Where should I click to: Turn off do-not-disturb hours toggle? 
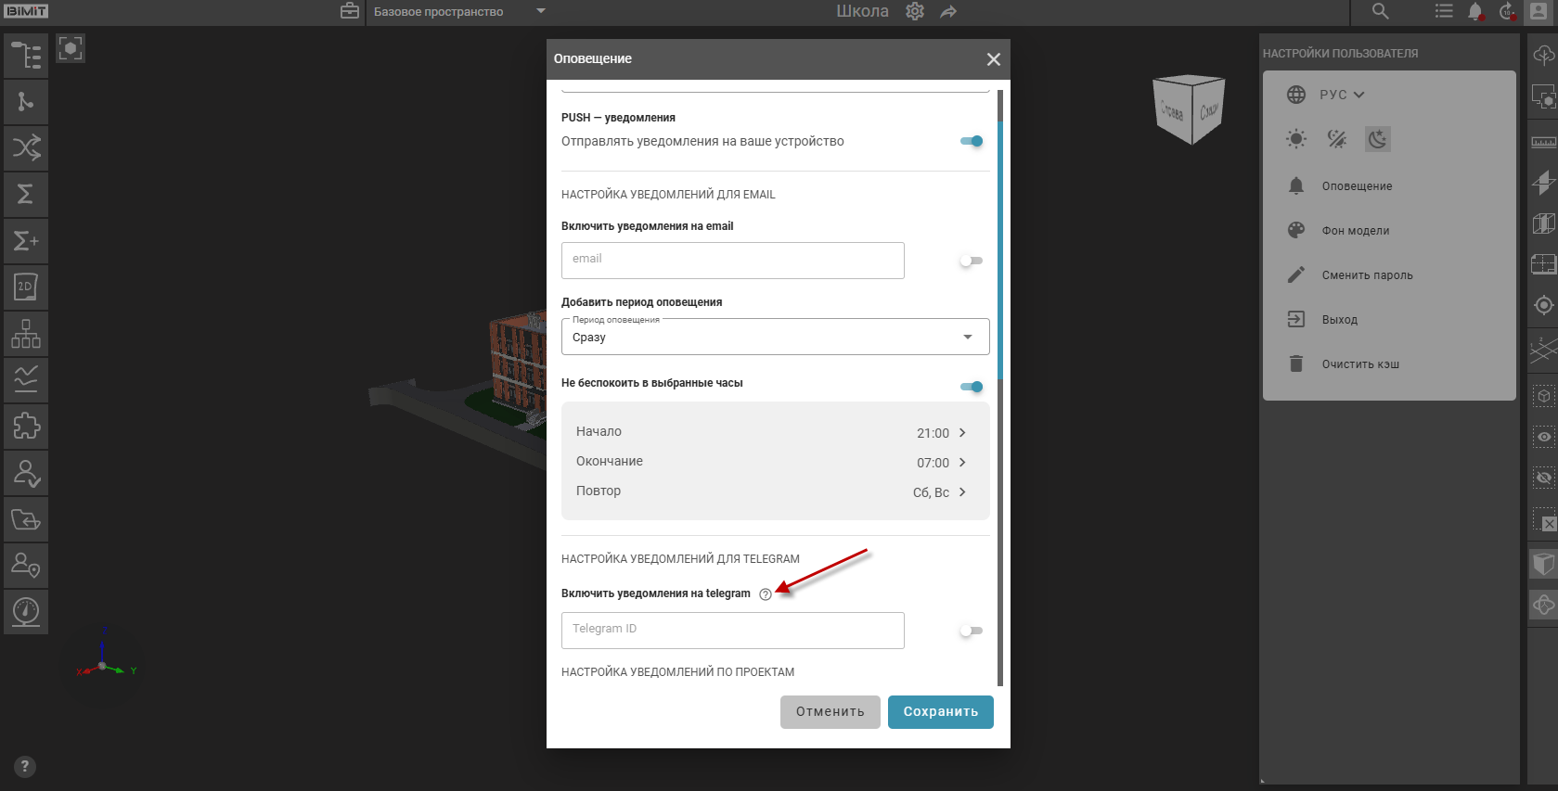tap(972, 387)
